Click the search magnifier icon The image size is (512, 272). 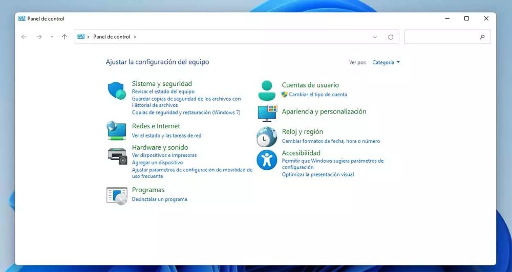(x=482, y=37)
